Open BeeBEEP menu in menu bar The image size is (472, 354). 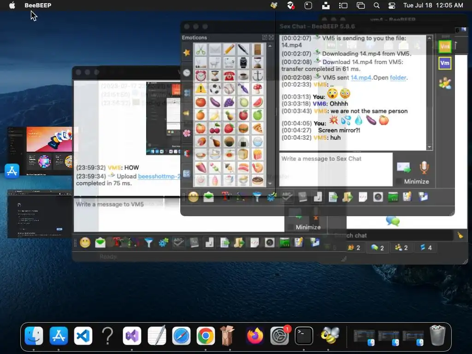point(38,5)
